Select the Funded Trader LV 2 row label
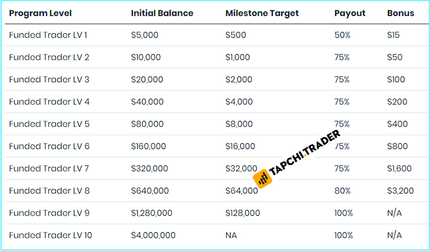 49,57
